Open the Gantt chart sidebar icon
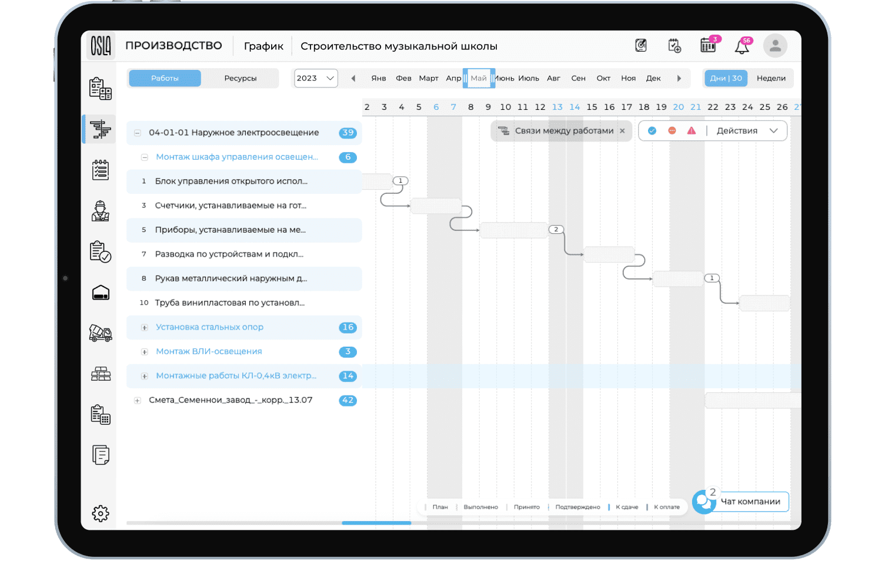 (101, 129)
